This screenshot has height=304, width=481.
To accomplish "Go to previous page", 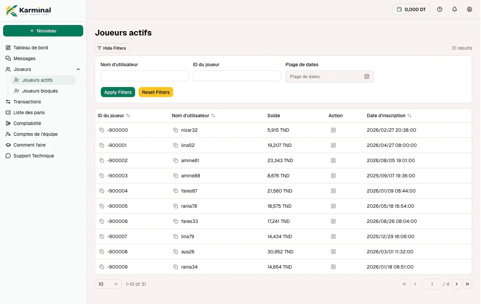I will pos(415,284).
